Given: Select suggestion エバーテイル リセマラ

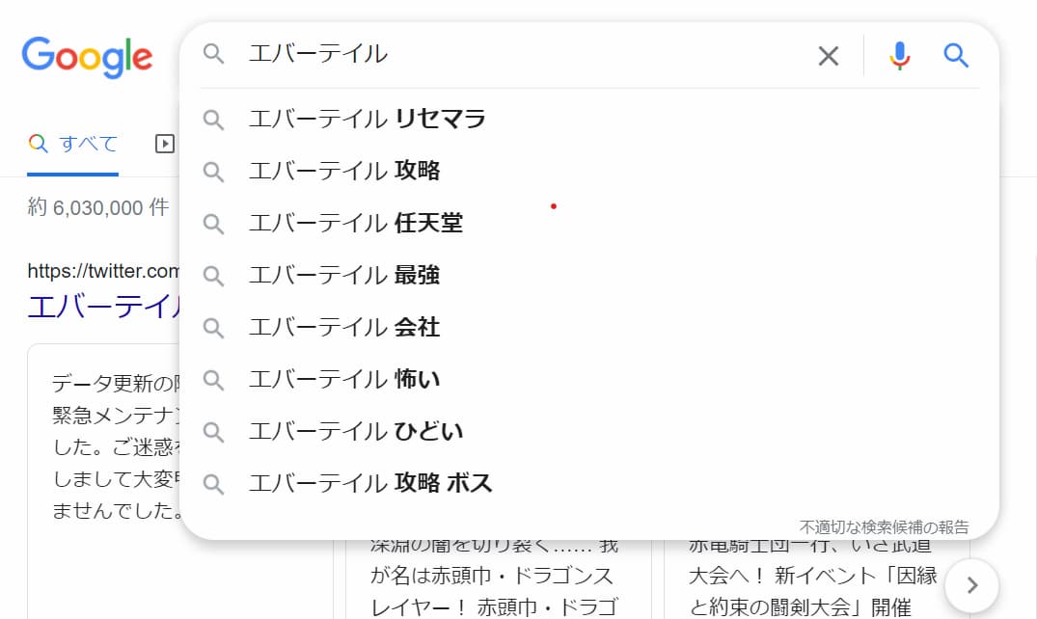Looking at the screenshot, I should coord(590,119).
